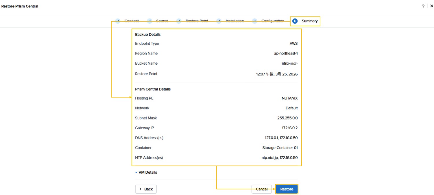Click the Subnet Mask value 255.255.0.0

[x=287, y=118]
